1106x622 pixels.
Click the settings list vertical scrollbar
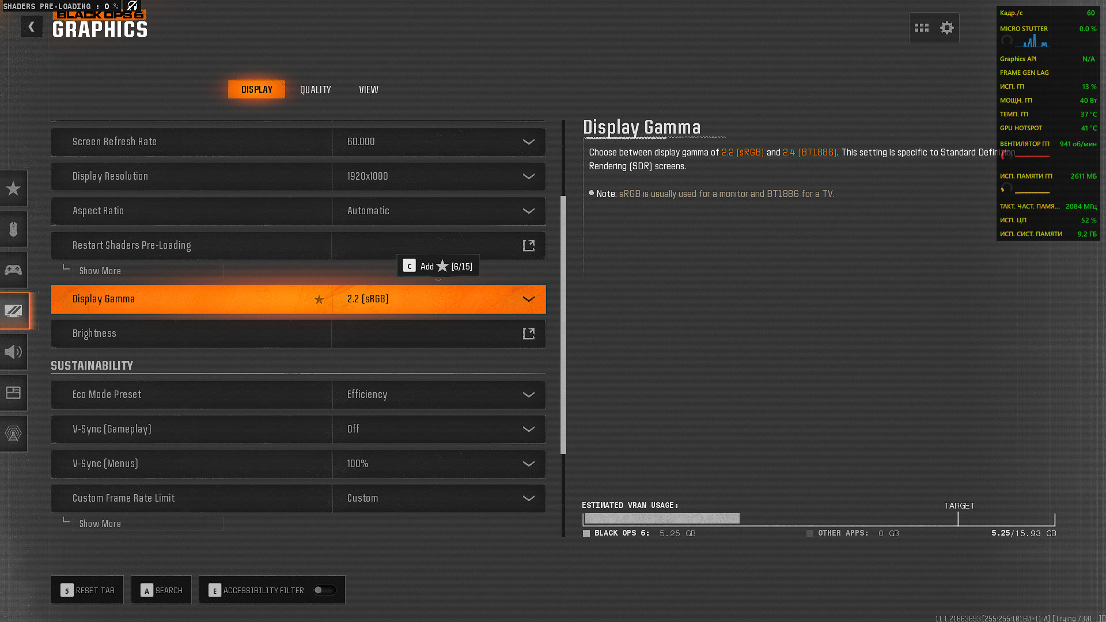[x=563, y=325]
